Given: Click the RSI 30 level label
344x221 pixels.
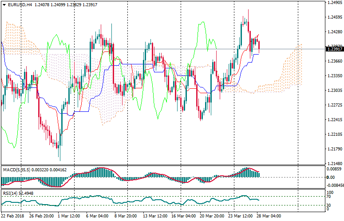Looking at the screenshot, I should click(x=329, y=205).
